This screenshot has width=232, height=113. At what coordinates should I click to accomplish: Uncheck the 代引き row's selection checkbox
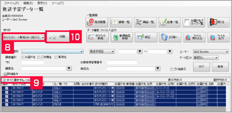coord(7,104)
